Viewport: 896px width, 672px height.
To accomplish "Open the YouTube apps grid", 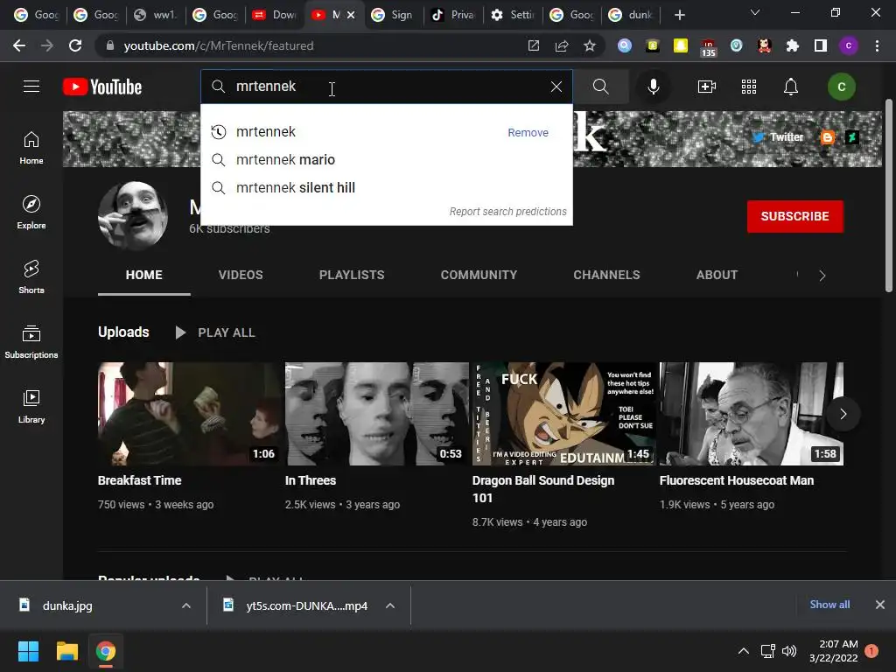I will (749, 87).
